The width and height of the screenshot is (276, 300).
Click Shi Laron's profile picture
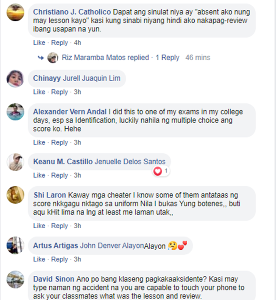(15, 195)
